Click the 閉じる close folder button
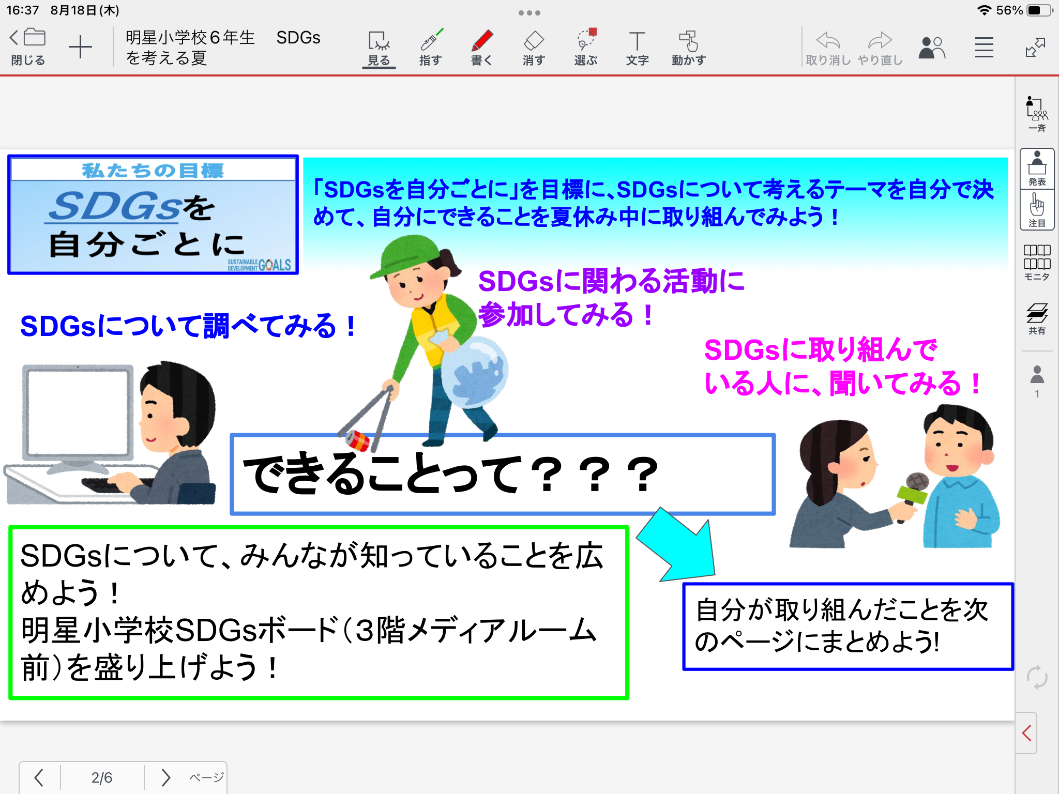This screenshot has height=794, width=1059. pos(28,47)
